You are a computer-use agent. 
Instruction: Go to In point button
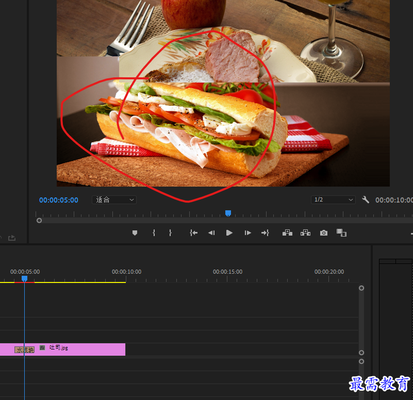coord(193,233)
